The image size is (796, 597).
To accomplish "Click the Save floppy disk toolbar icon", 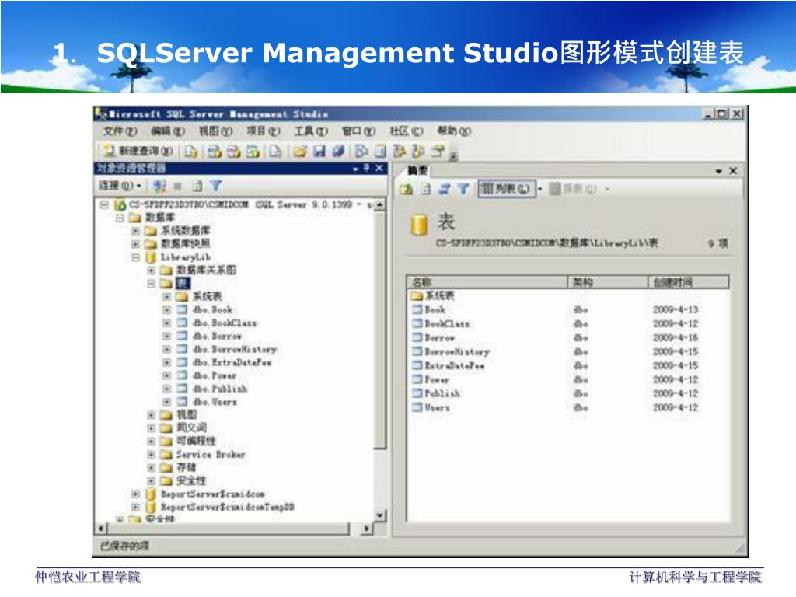I will coord(319,152).
